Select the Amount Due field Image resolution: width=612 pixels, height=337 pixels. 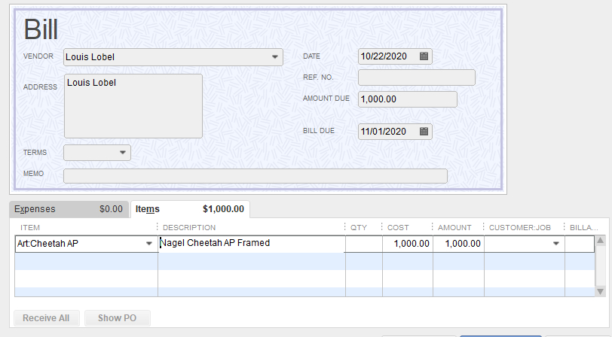407,99
